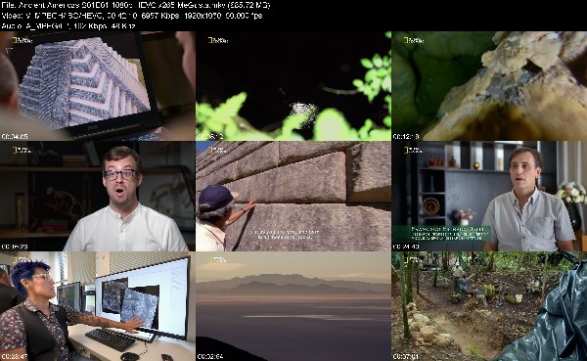This screenshot has width=587, height=361.
Task: Click the timestamp on the blue-haired person thumbnail
Action: click(x=15, y=357)
